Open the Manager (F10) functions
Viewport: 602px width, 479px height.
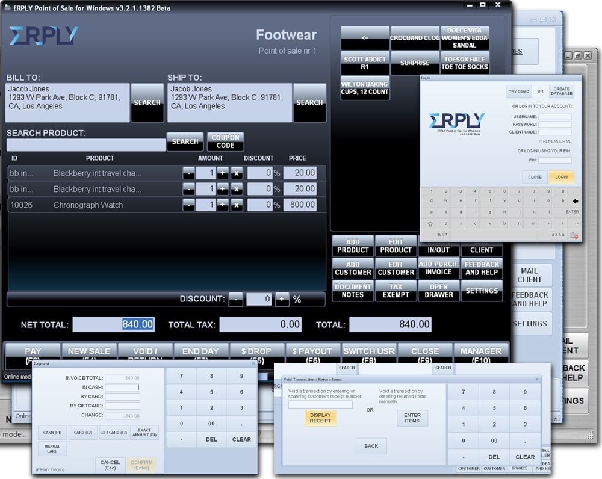point(481,354)
